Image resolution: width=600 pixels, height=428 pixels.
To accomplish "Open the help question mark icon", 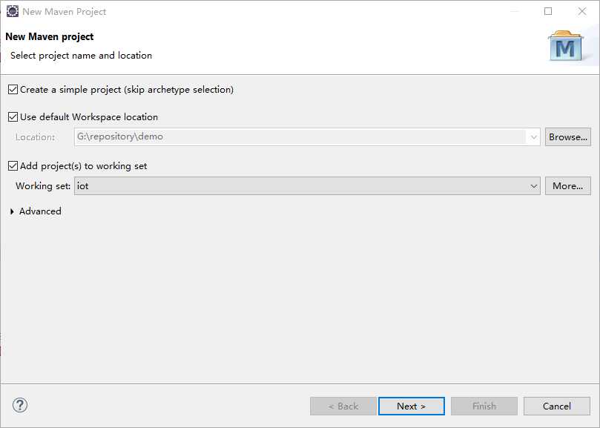I will 20,405.
